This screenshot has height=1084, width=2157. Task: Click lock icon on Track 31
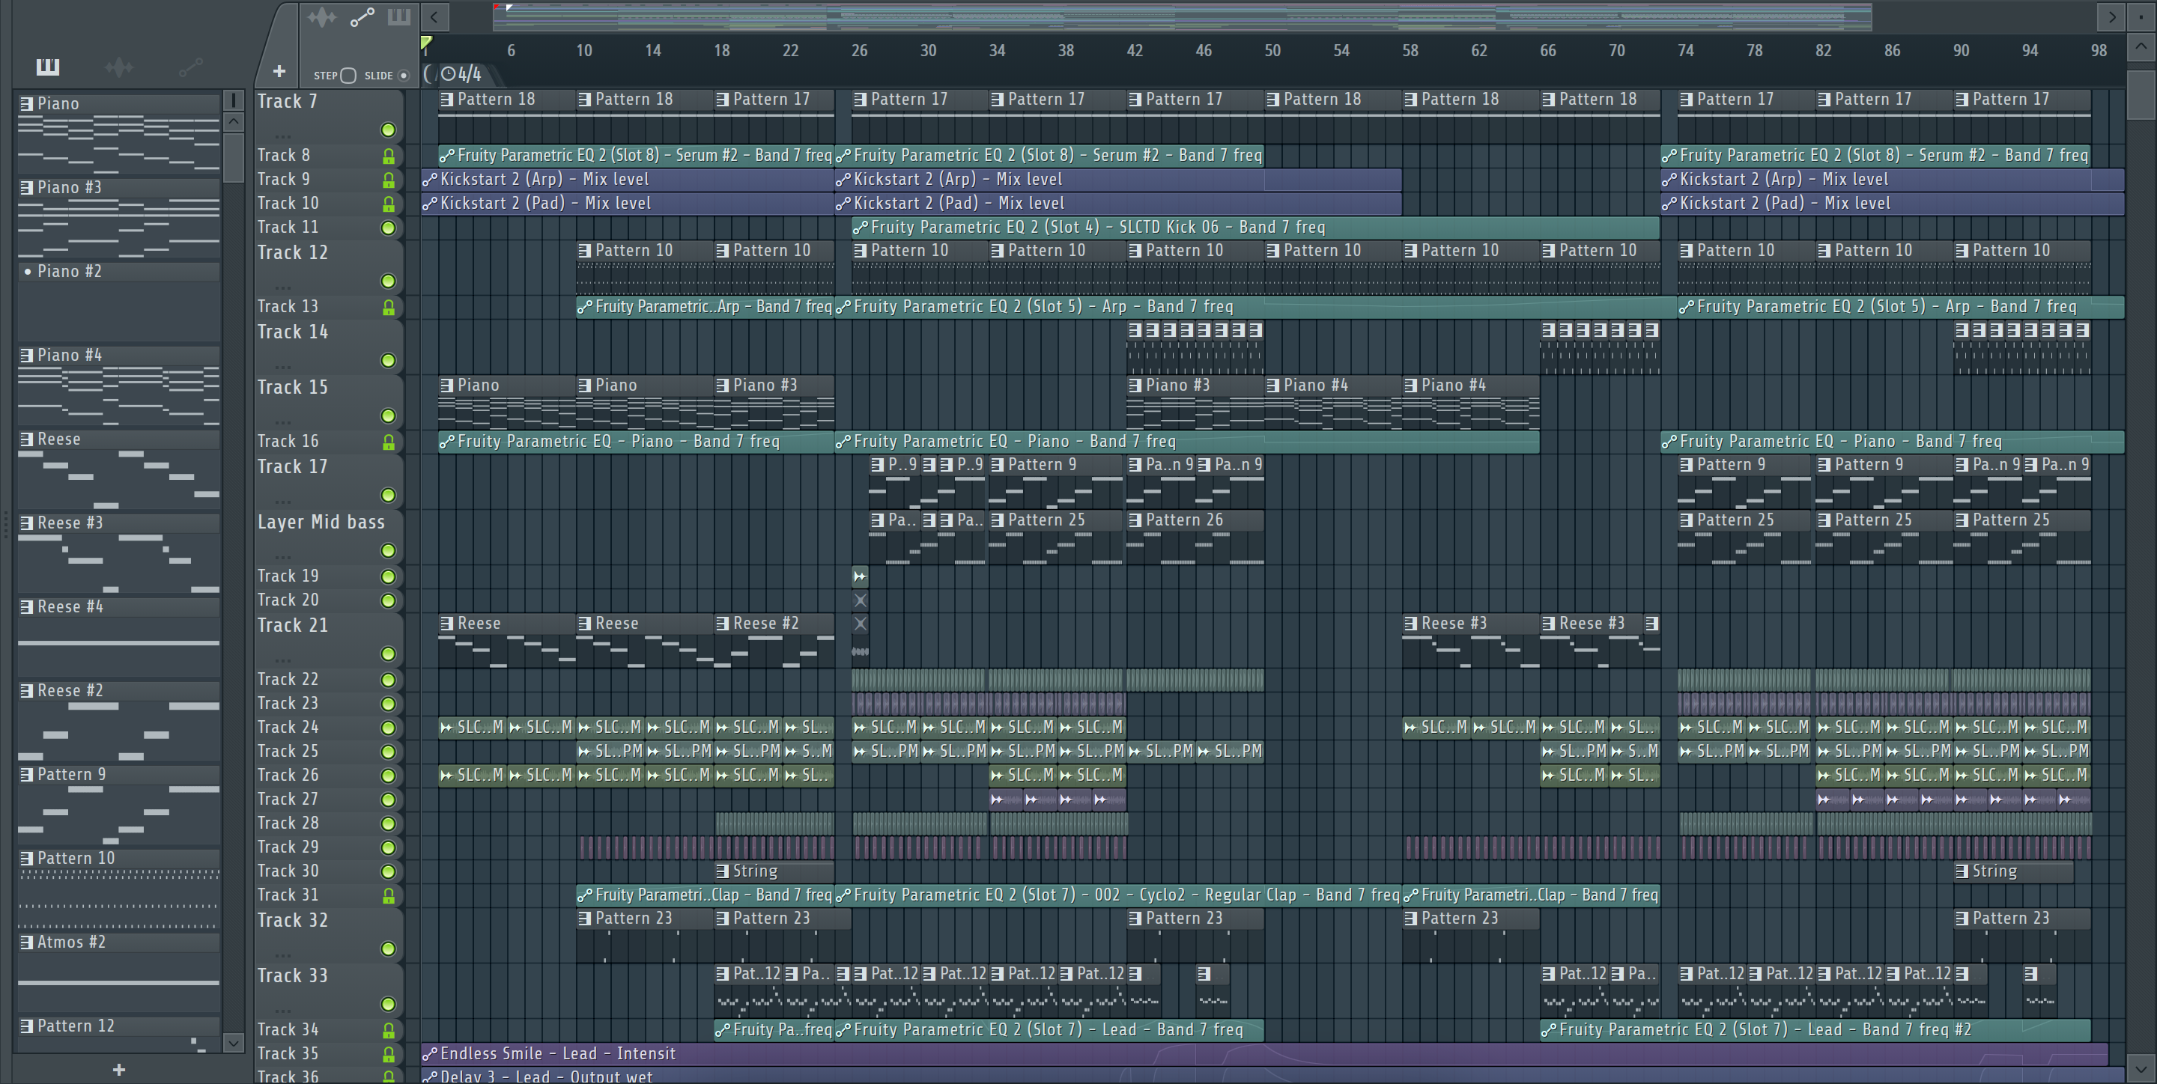click(x=389, y=895)
